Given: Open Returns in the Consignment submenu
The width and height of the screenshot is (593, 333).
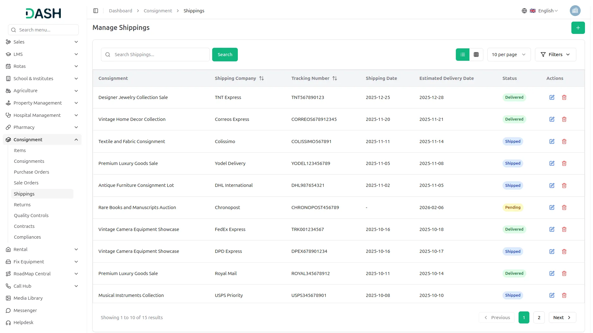Looking at the screenshot, I should [x=22, y=205].
